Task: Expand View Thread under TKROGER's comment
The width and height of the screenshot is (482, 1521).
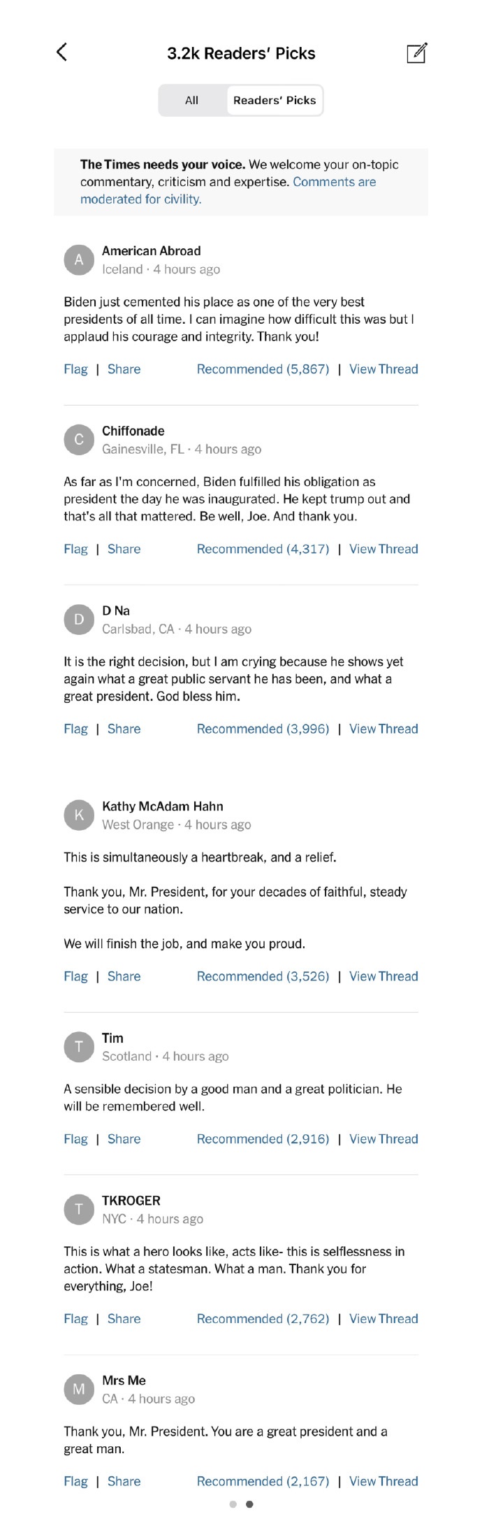Action: tap(384, 1318)
